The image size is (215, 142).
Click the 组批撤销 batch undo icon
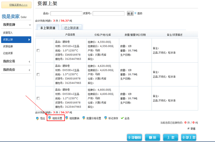coord(67,118)
